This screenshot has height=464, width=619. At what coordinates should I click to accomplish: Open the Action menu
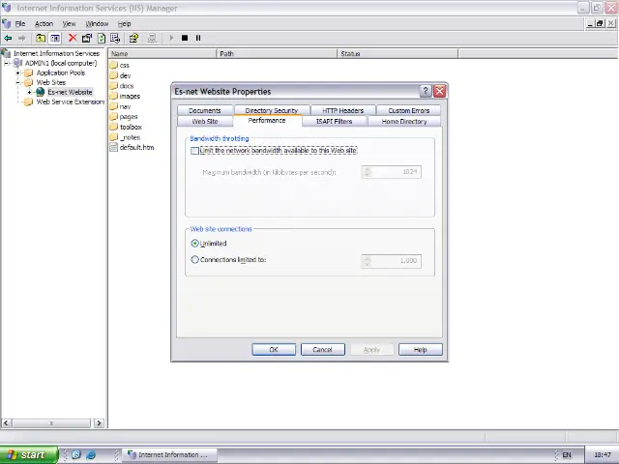(44, 23)
